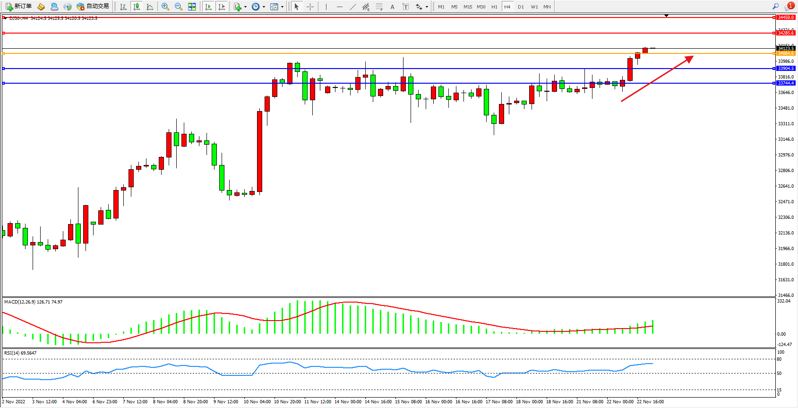Screen dimensions: 798x408
Task: Pick the trendline drawing tool
Action: click(352, 7)
